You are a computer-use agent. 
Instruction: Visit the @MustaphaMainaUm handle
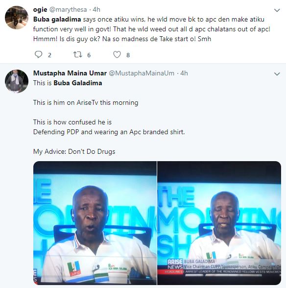click(x=142, y=73)
